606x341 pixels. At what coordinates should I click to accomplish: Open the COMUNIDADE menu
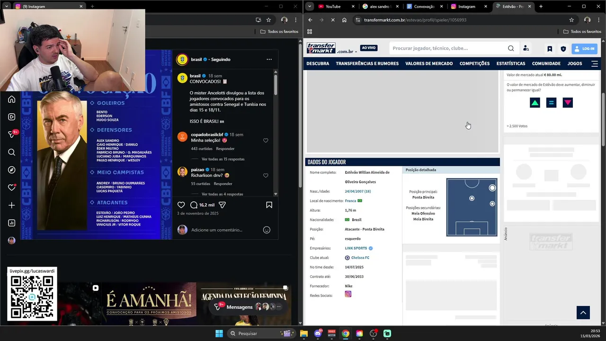pos(546,63)
